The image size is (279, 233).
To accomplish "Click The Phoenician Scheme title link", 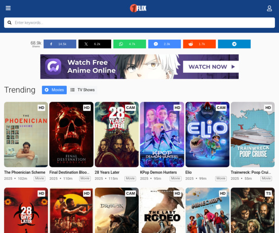I will 25,172.
